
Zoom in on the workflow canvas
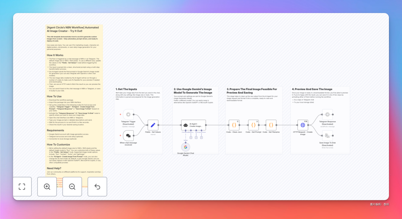click(x=47, y=187)
